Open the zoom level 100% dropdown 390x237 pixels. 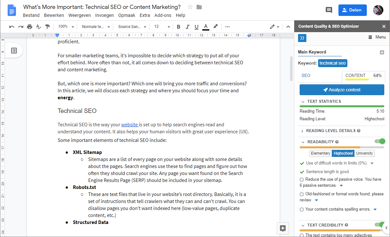(x=66, y=27)
